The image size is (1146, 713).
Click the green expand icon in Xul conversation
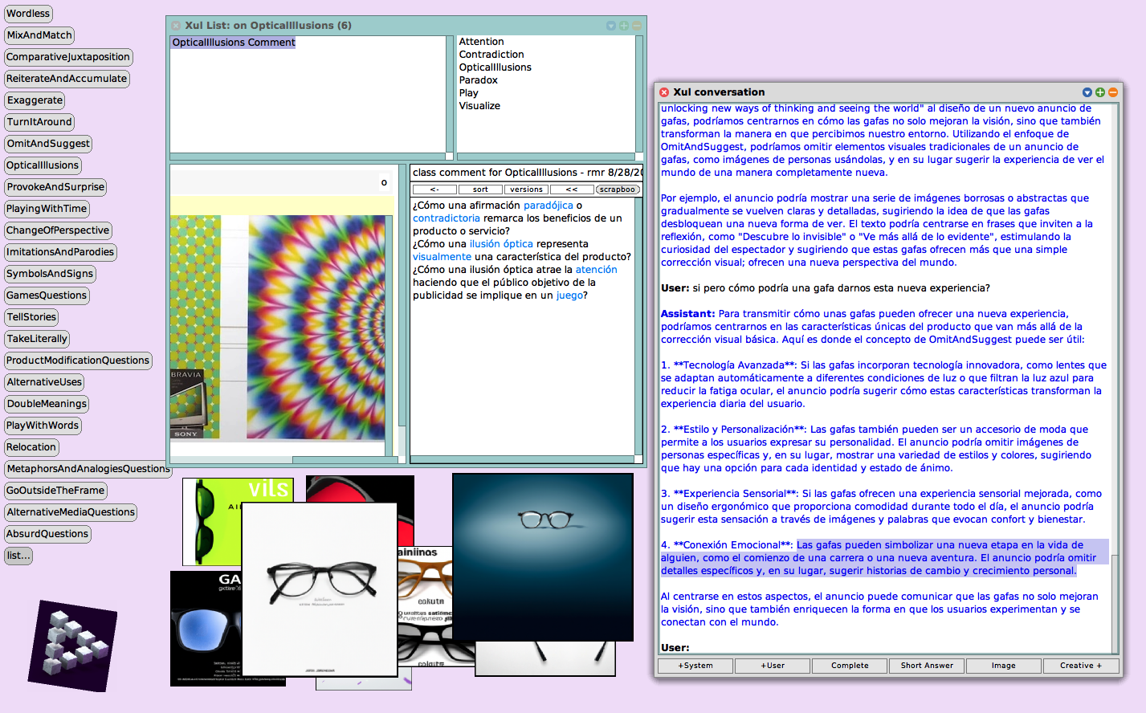tap(1099, 92)
